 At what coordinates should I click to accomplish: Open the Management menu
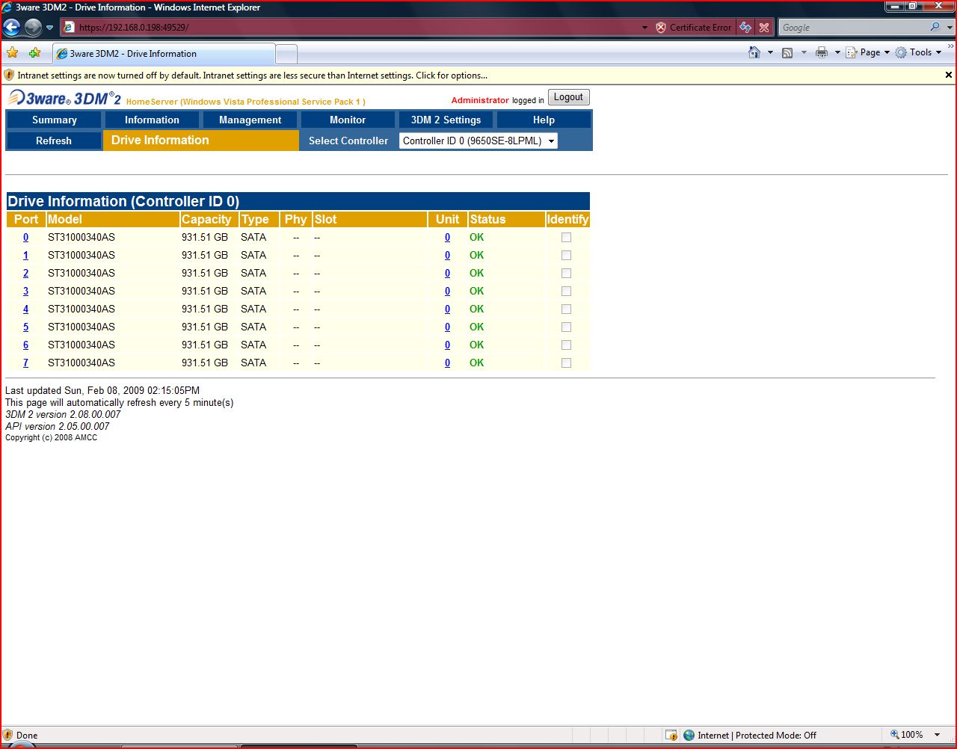tap(250, 120)
